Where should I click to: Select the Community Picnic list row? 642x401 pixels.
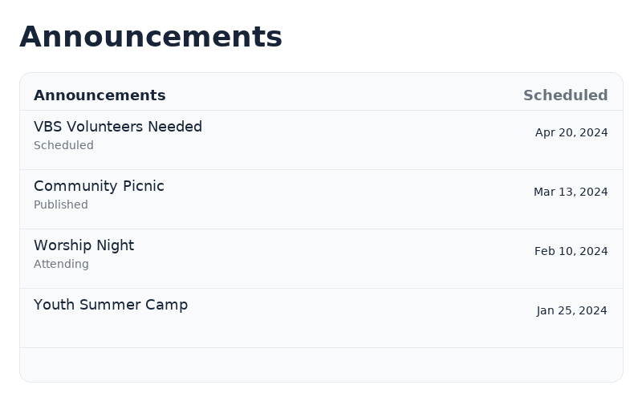361,199
